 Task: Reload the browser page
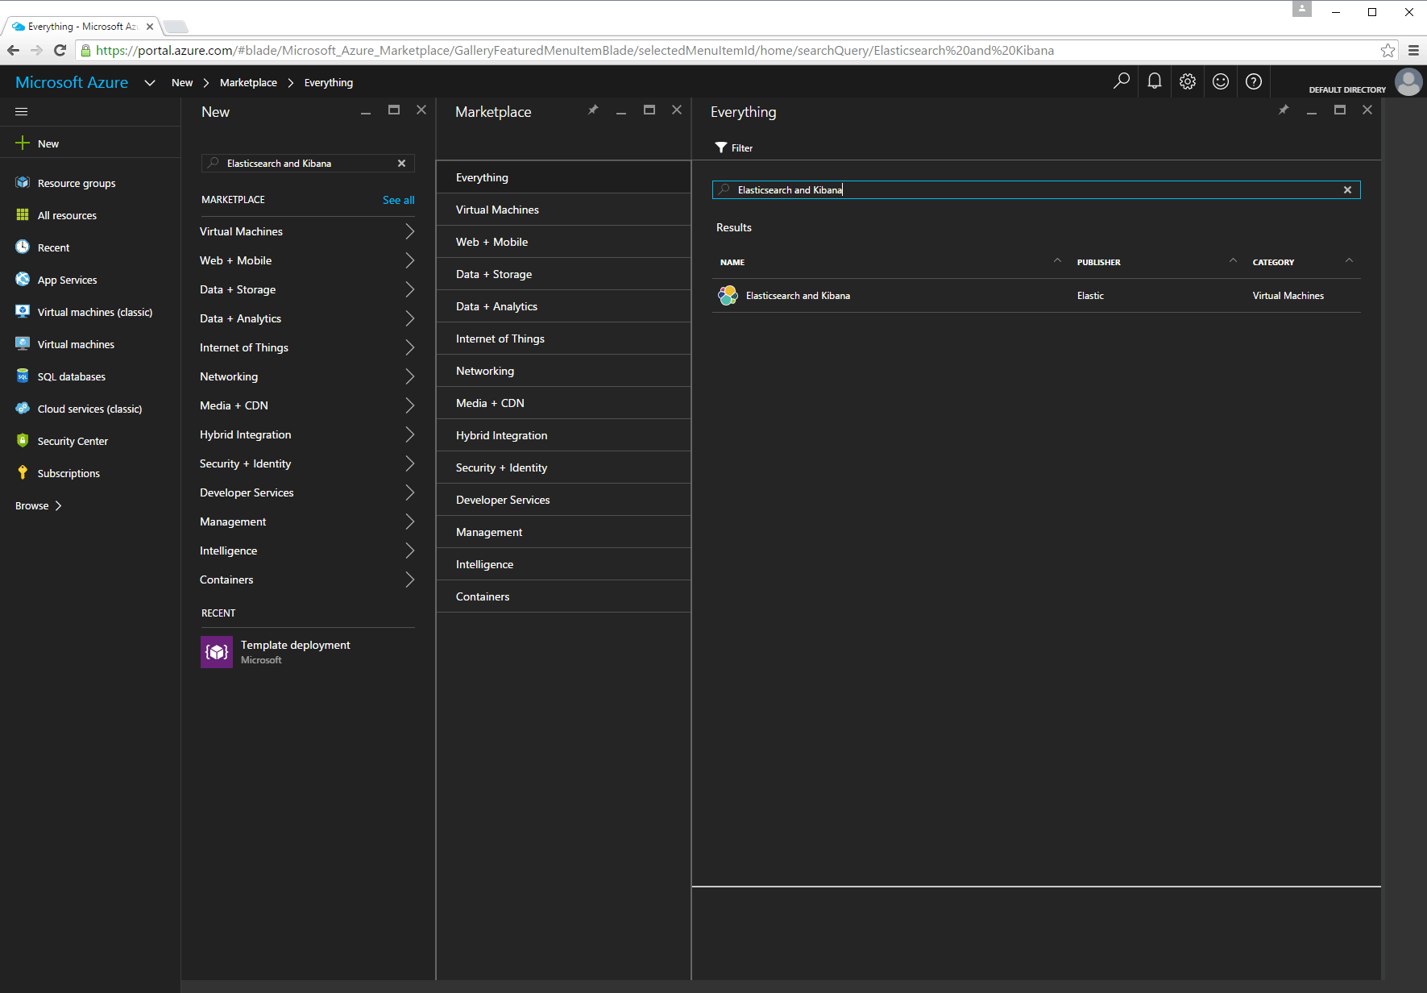click(60, 50)
